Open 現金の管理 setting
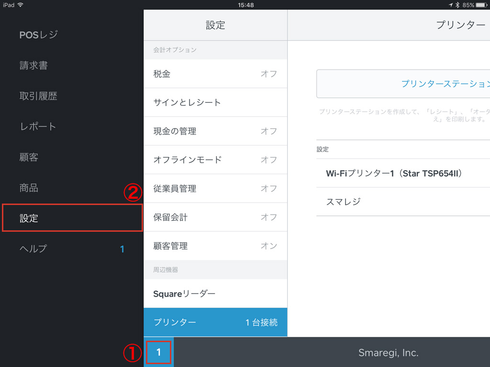This screenshot has width=490, height=367. click(x=215, y=131)
